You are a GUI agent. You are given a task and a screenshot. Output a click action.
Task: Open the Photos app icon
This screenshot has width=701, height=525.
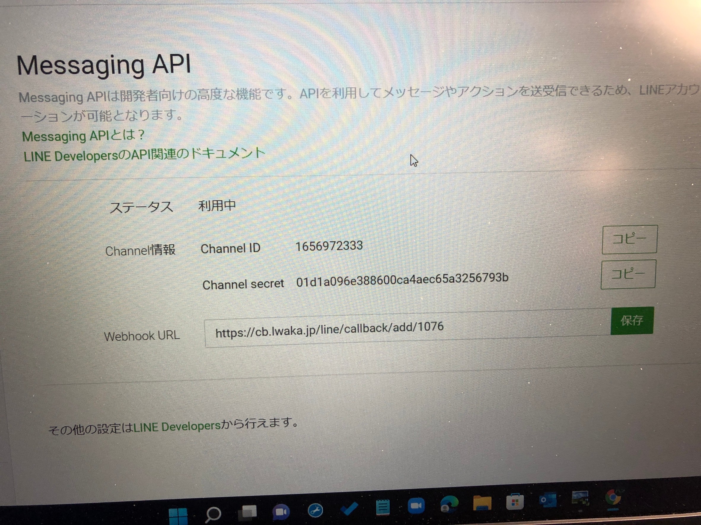click(x=580, y=498)
